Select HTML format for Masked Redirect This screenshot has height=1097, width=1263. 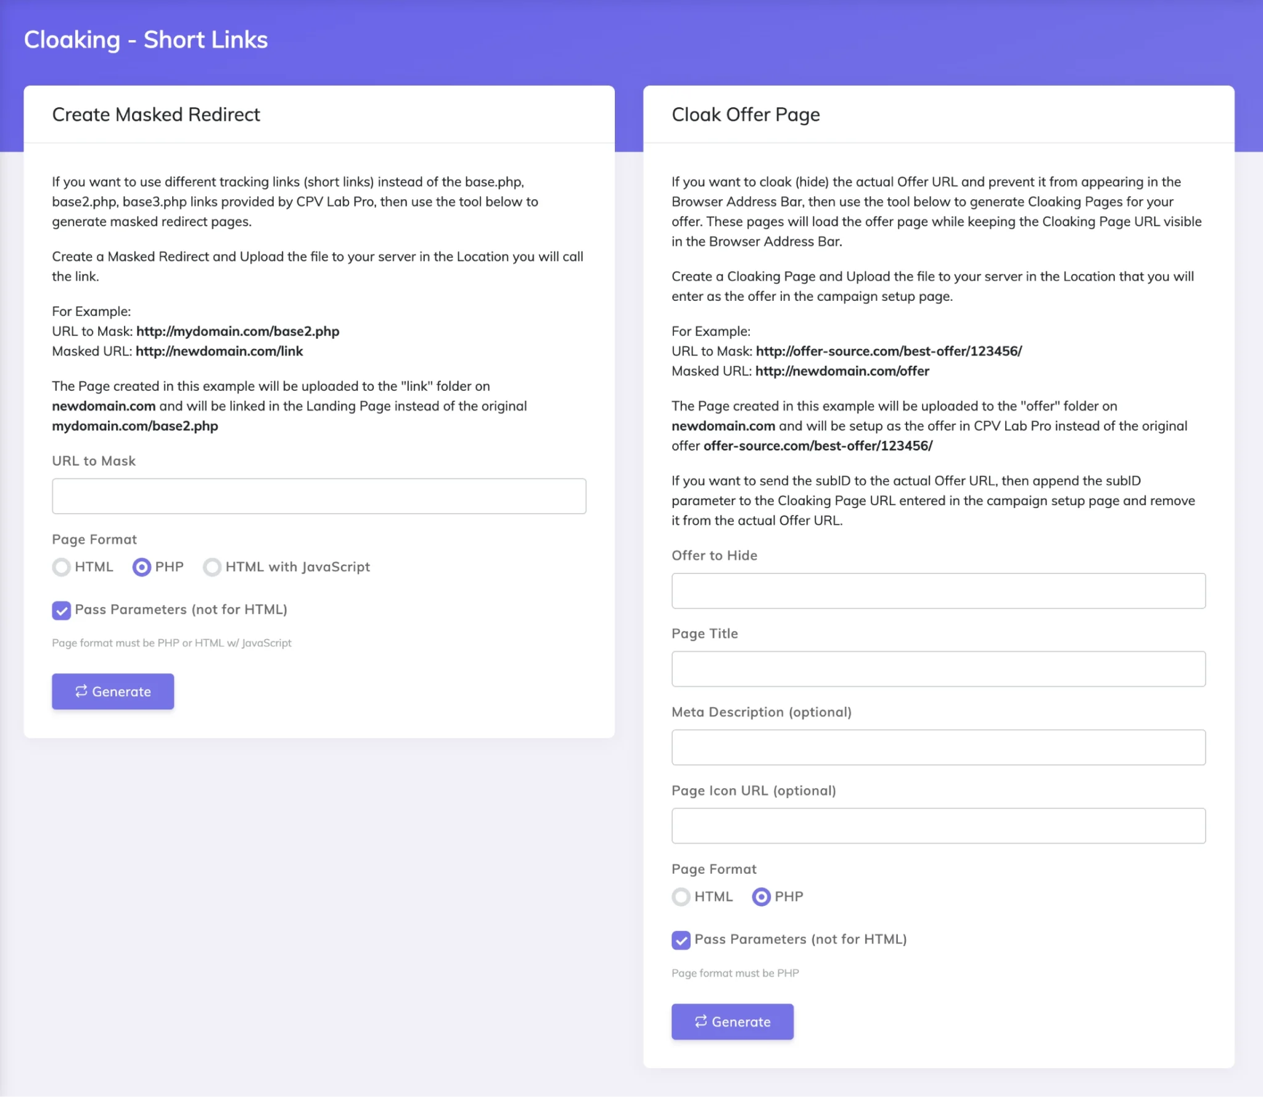tap(62, 567)
